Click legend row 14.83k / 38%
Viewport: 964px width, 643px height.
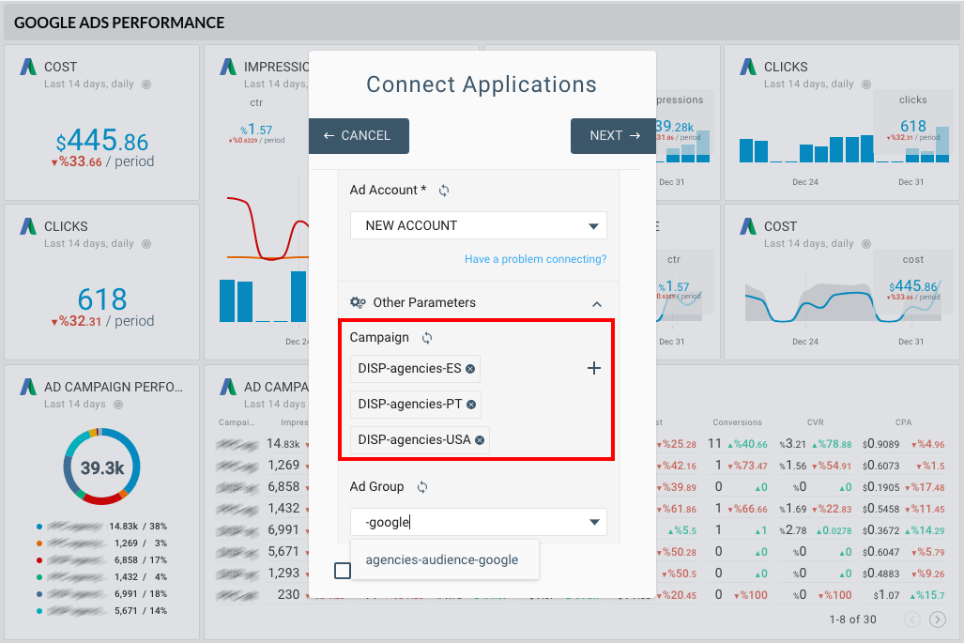(101, 527)
